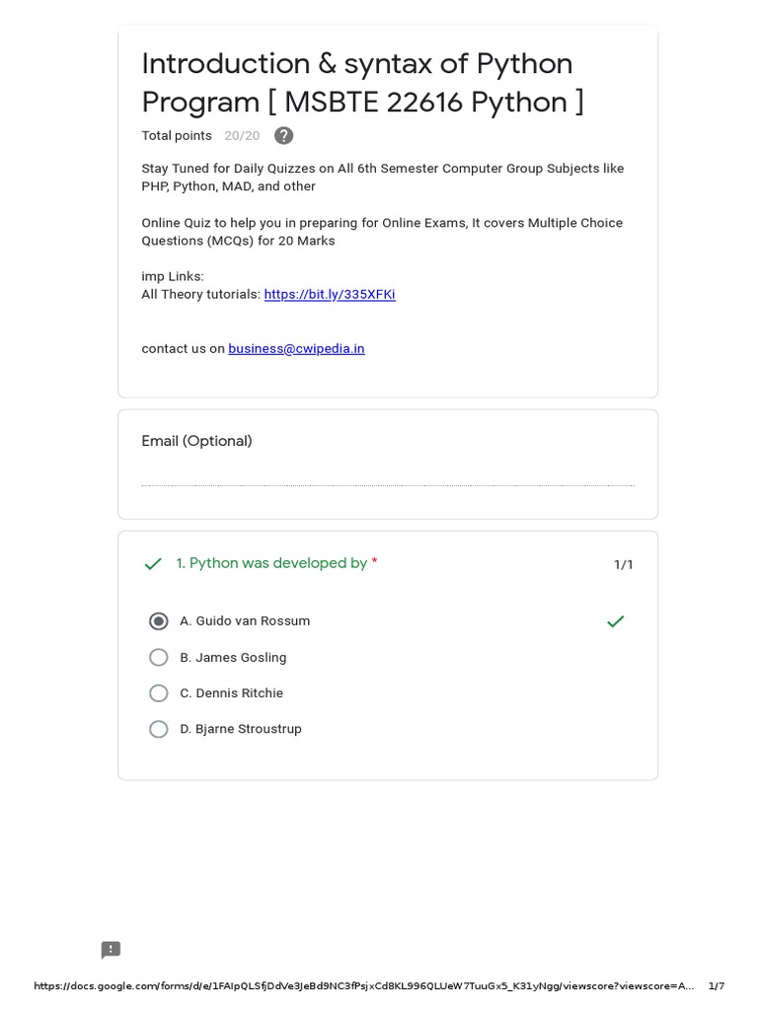Screen dimensions: 758x1010
Task: Click the 20/20 total points score
Action: tap(242, 136)
